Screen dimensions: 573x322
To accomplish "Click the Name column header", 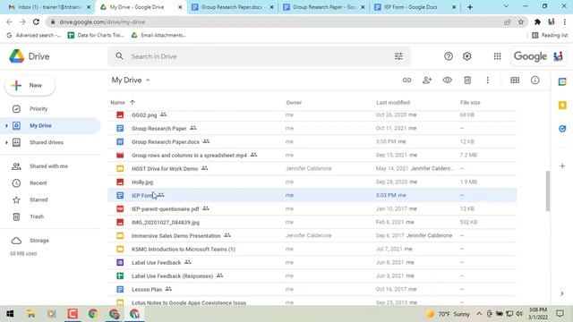I will (x=117, y=103).
